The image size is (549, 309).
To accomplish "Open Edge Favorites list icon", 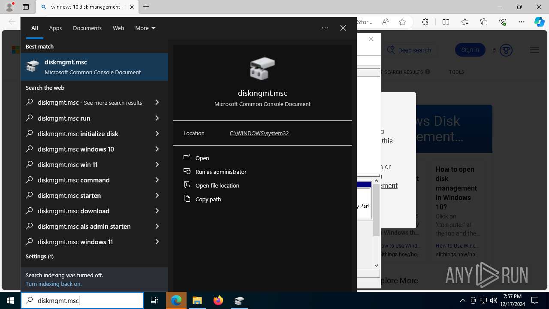I will tap(465, 22).
